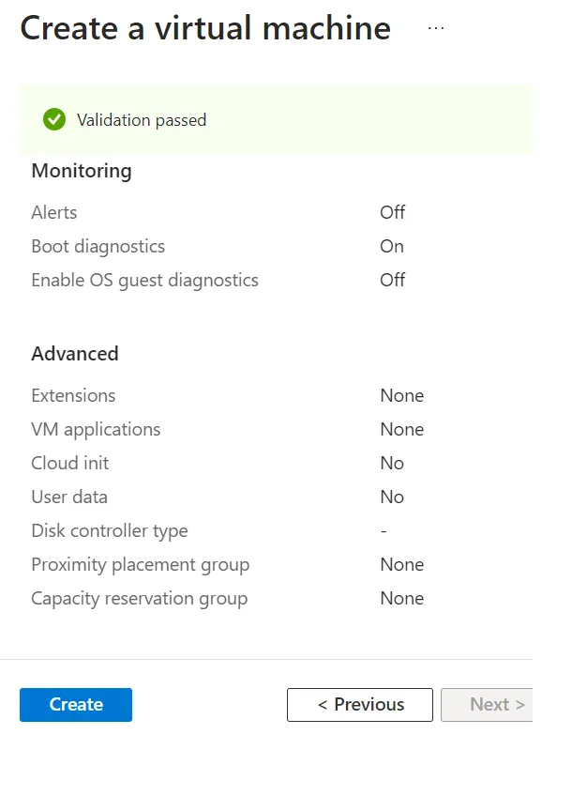Click the Create a virtual machine title
Viewport: 572px width, 811px height.
coord(205,28)
